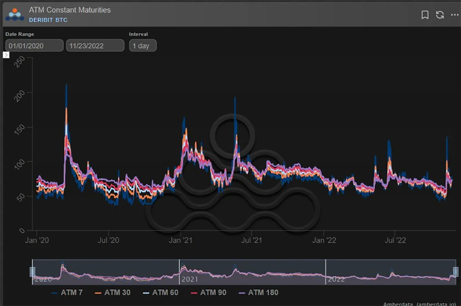Screen dimensions: 461x306
Task: Toggle the ATM 90 series in legend
Action: pyautogui.click(x=209, y=292)
